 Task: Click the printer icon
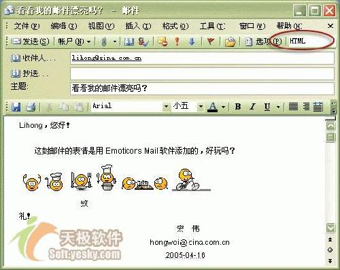tap(31, 106)
